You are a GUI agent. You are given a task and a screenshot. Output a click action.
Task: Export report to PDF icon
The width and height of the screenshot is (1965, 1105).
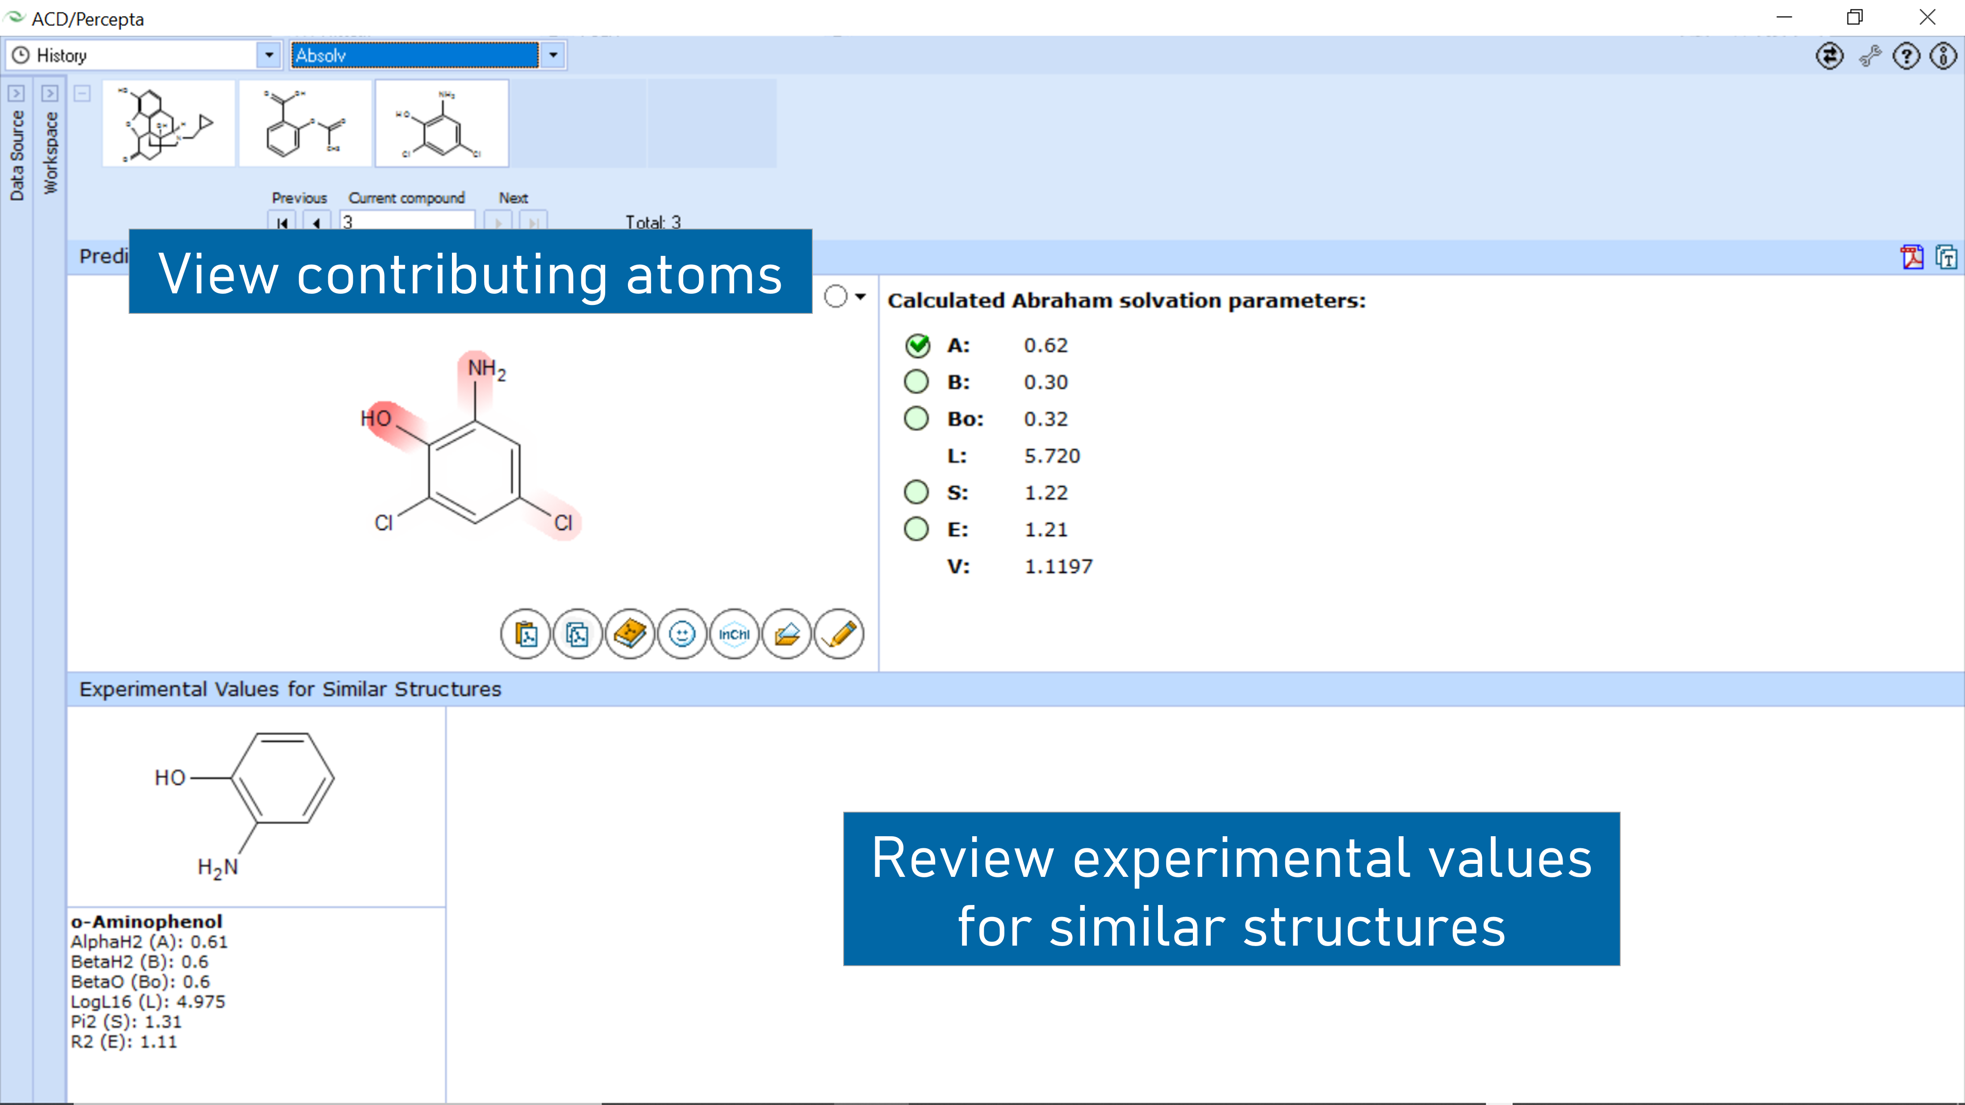[1911, 257]
